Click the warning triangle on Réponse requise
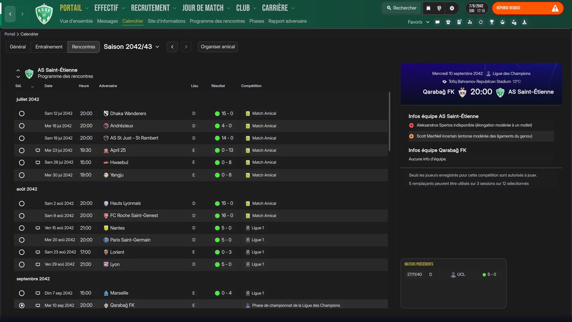This screenshot has height=322, width=572. click(x=555, y=8)
